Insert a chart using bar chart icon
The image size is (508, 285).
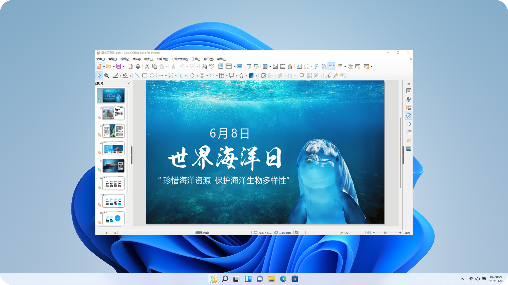tap(290, 66)
